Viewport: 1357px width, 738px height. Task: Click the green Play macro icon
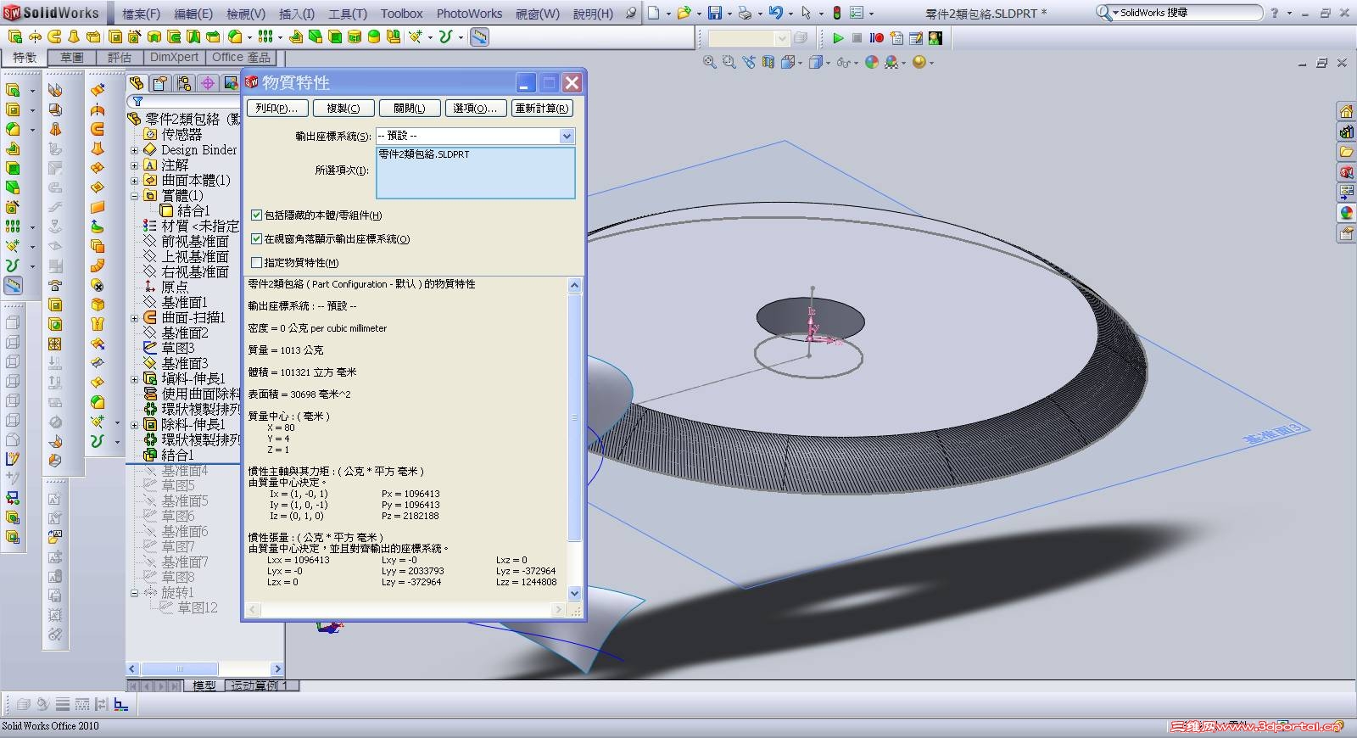tap(838, 38)
